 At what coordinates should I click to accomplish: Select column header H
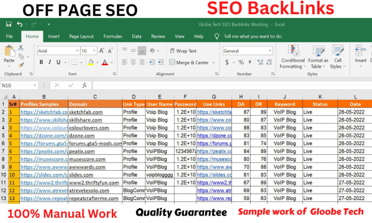coord(241,97)
